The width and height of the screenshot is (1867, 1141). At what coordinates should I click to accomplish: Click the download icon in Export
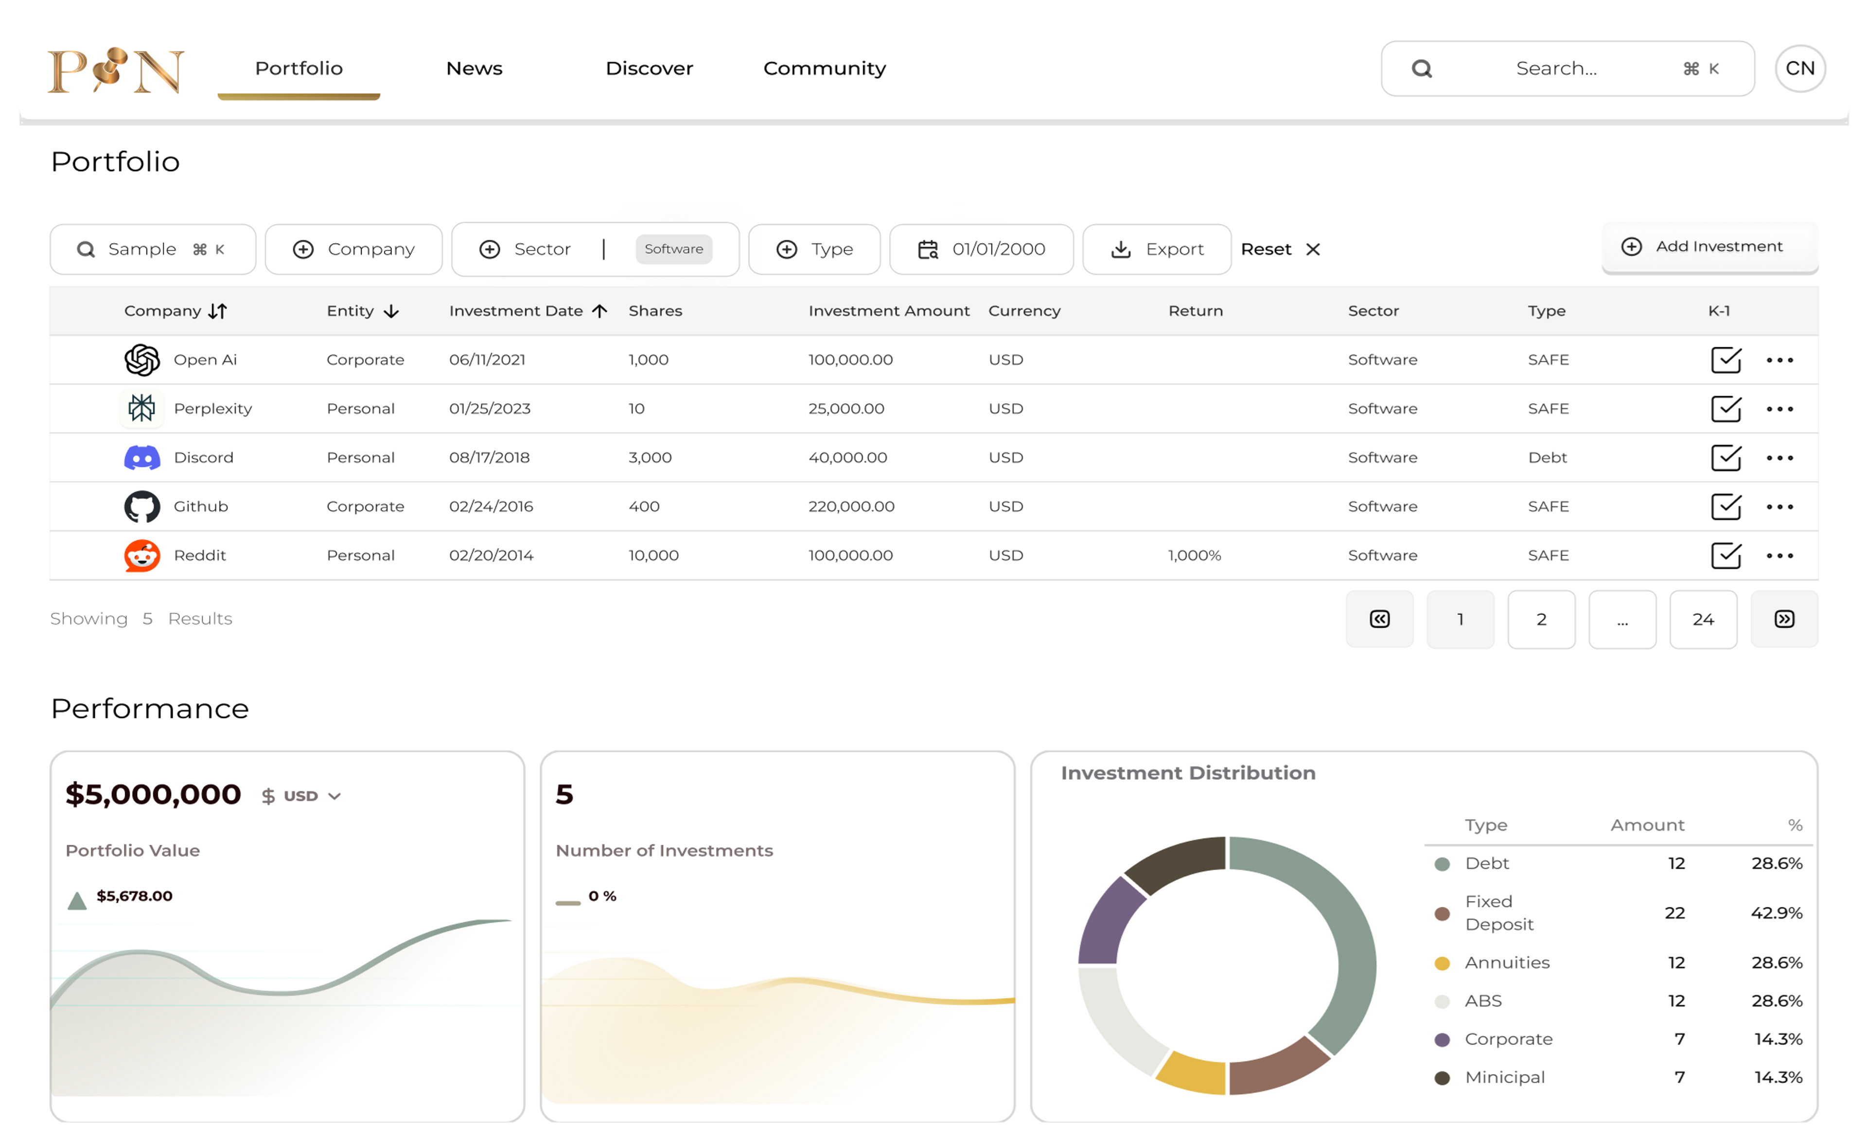1121,250
